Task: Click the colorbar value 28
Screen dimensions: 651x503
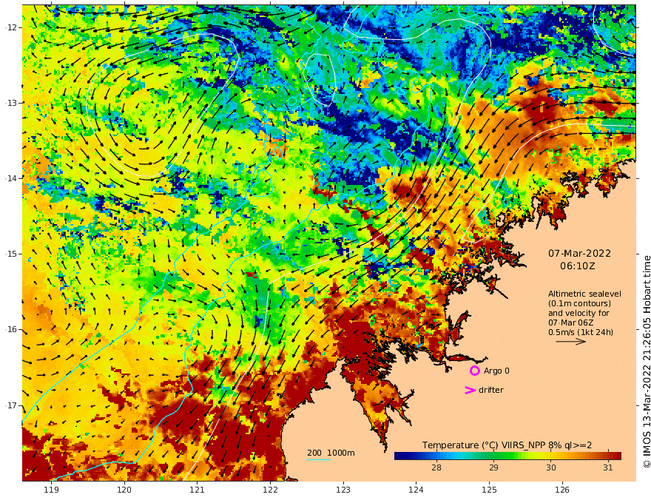Action: (436, 467)
